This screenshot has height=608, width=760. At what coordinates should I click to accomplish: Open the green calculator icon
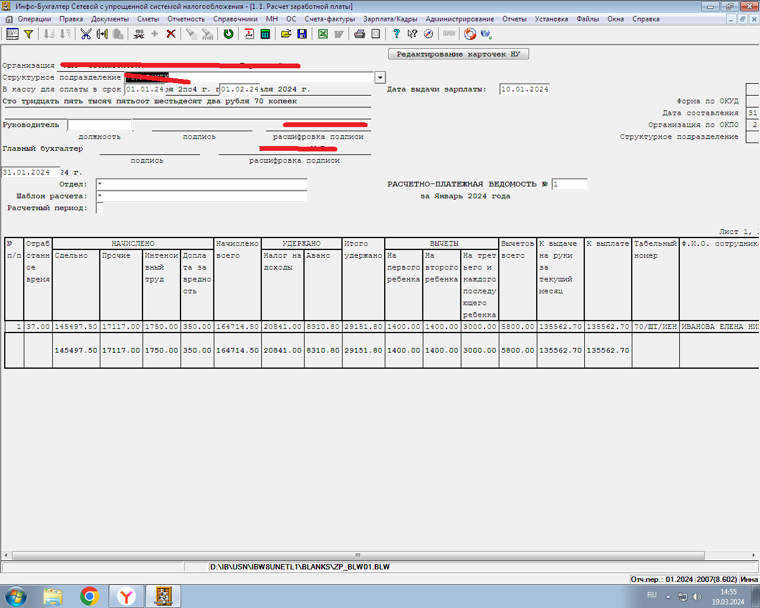point(265,34)
